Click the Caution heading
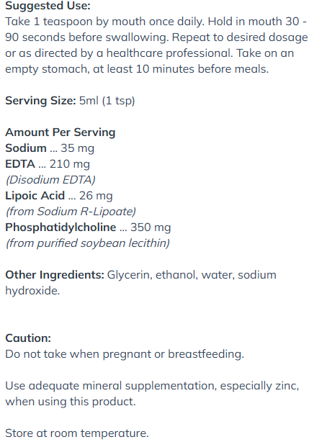309x442 pixels. pos(28,338)
